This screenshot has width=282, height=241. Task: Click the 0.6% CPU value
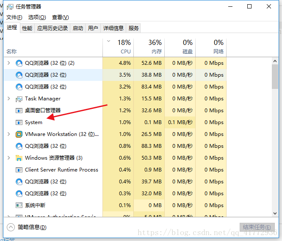pyautogui.click(x=125, y=158)
